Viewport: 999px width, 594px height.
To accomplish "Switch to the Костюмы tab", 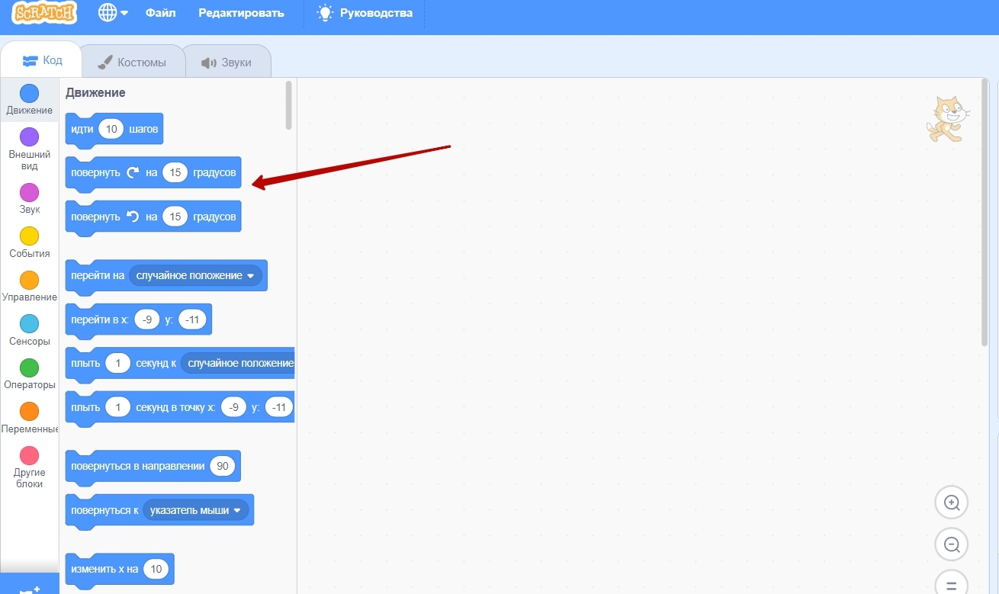I will click(132, 63).
